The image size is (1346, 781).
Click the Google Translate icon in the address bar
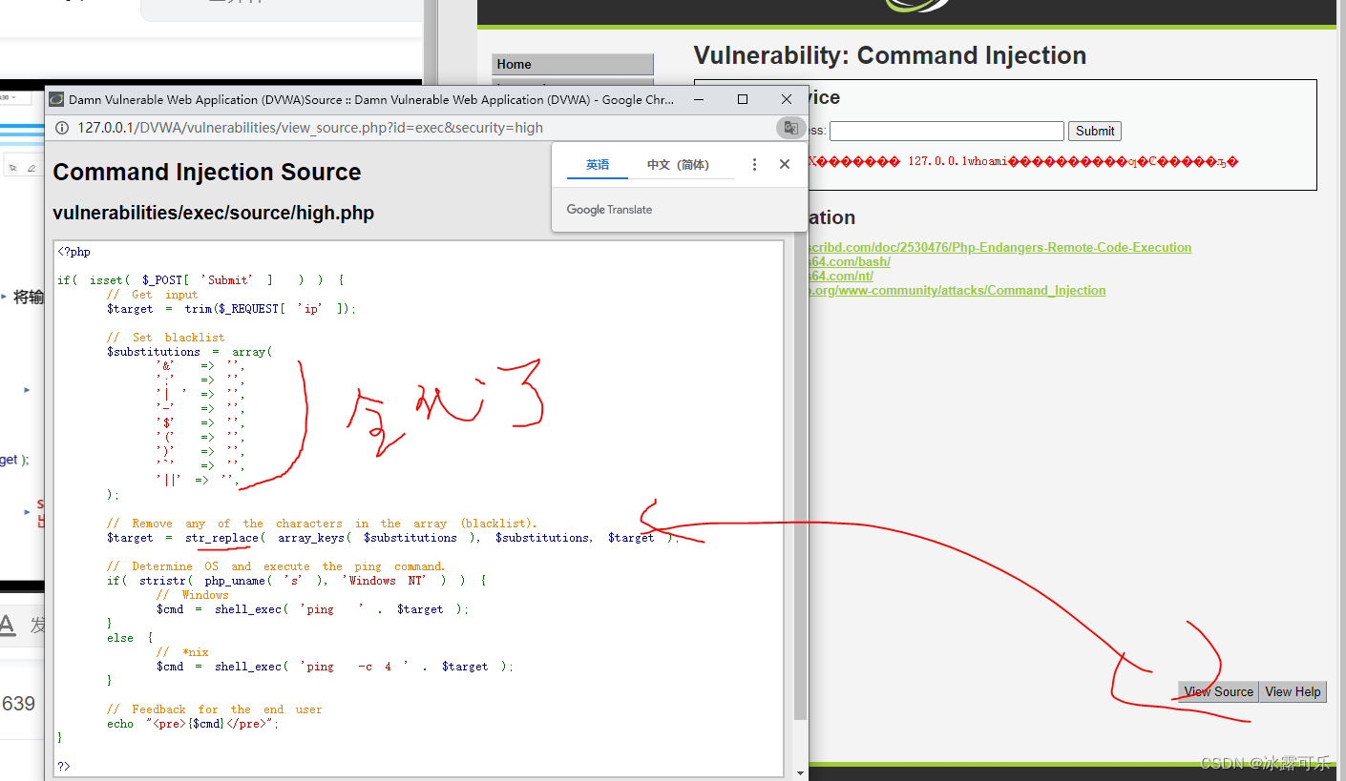click(x=790, y=128)
